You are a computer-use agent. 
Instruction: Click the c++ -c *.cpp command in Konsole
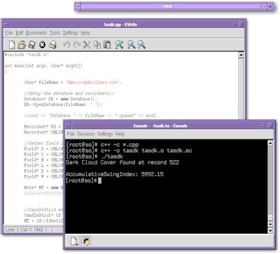coord(120,145)
